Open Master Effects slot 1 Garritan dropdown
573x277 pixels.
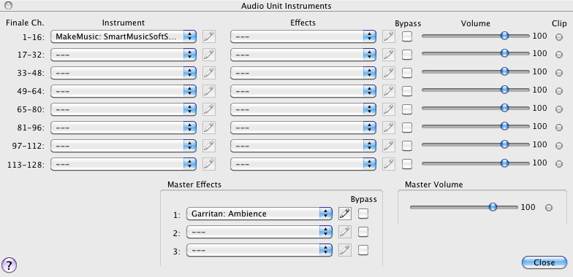pos(259,214)
